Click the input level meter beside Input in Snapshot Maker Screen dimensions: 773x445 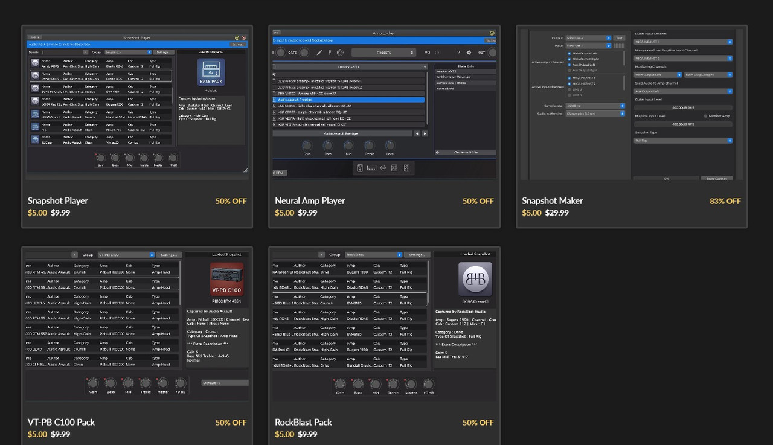(619, 45)
